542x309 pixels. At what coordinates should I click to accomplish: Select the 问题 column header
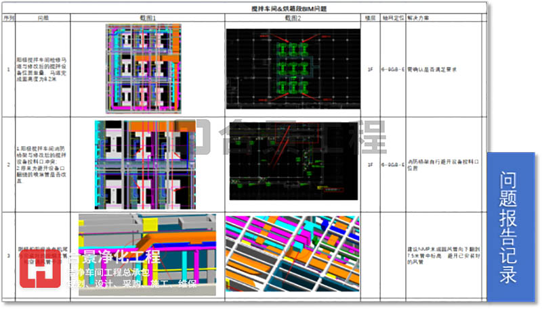(43, 19)
